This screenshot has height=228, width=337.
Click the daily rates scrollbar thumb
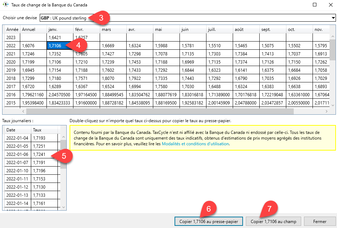[63, 154]
